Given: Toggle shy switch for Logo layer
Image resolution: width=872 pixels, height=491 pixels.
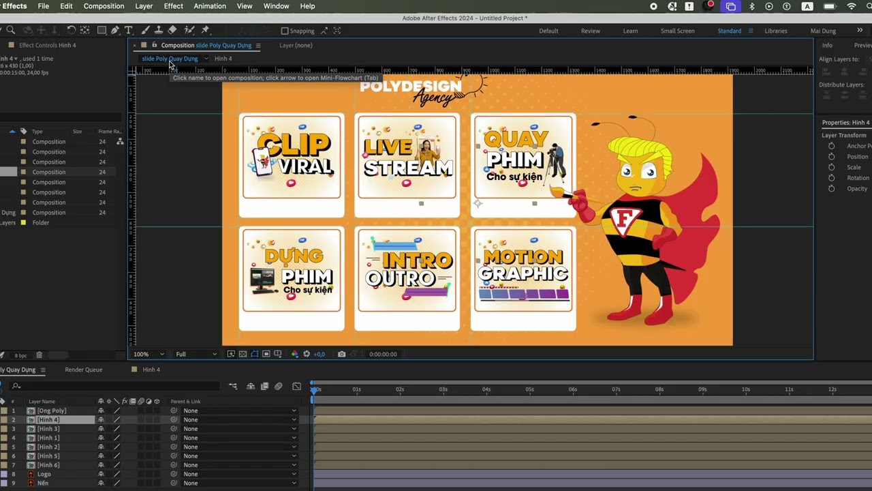Looking at the screenshot, I should 101,474.
